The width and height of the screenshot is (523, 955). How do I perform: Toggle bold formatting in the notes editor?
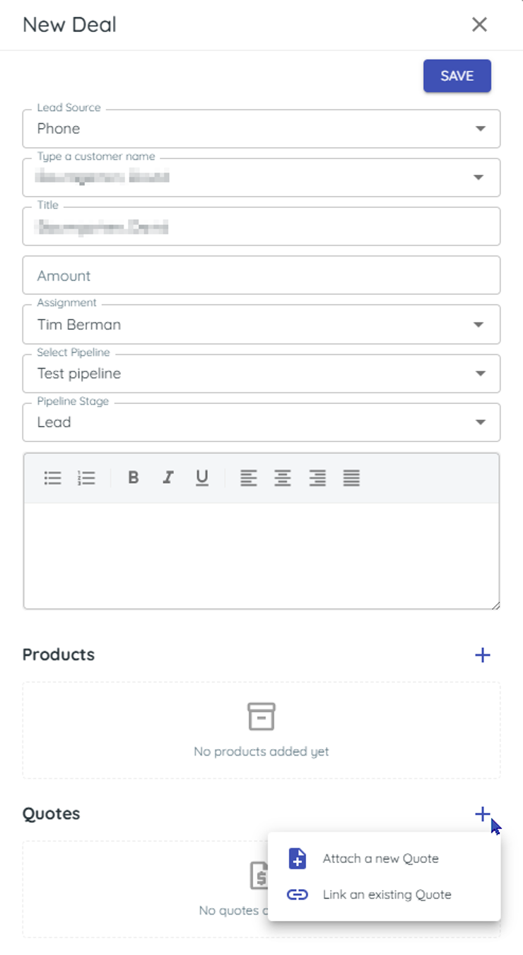click(x=133, y=478)
